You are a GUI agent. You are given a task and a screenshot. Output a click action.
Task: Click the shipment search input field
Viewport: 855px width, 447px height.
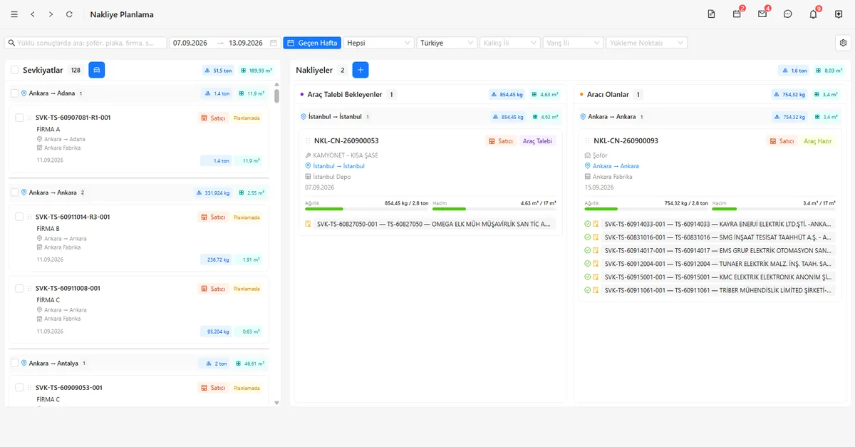(x=85, y=43)
